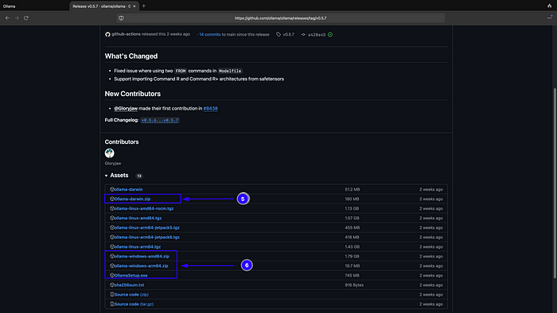
Task: Click package icon beside ollama-windows-amd64.zip
Action: click(112, 257)
